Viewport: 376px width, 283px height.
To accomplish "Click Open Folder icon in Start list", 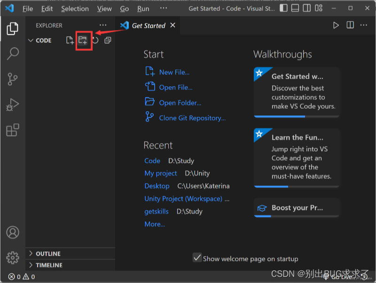I will pyautogui.click(x=150, y=102).
